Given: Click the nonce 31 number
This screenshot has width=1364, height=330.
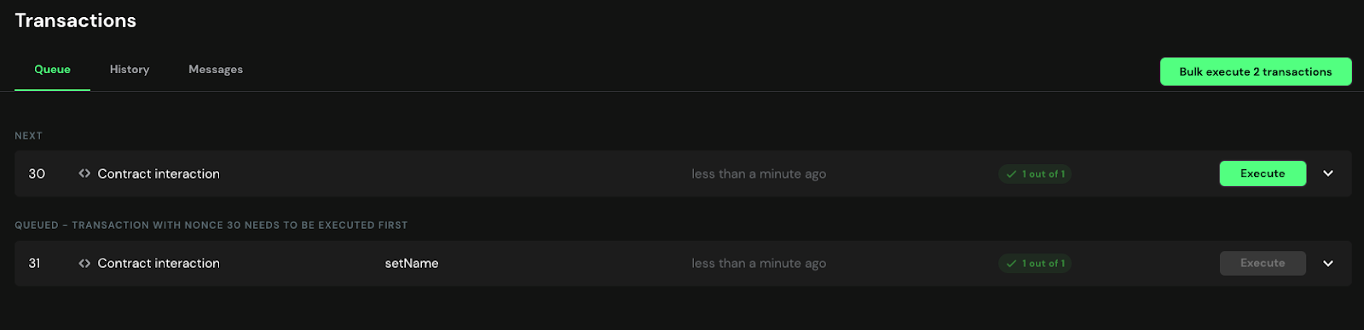Looking at the screenshot, I should pos(34,264).
